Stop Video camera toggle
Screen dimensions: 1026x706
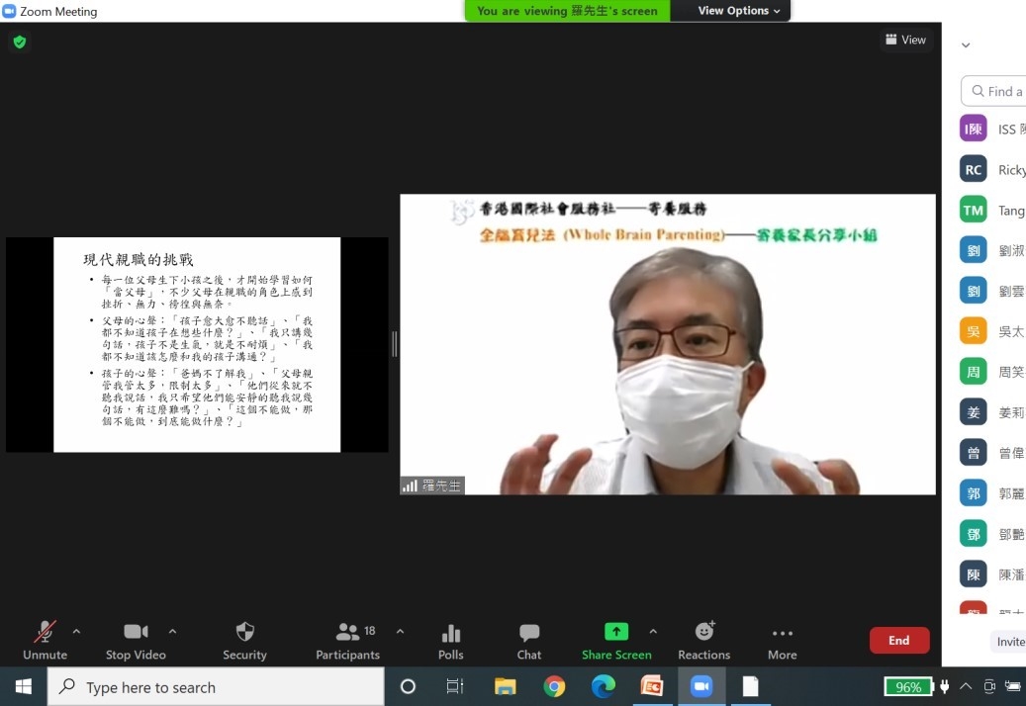(x=136, y=633)
